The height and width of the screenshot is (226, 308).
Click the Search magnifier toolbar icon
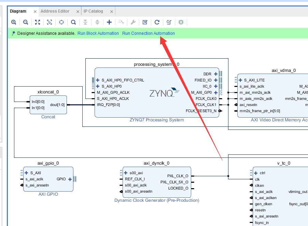pyautogui.click(x=73, y=22)
